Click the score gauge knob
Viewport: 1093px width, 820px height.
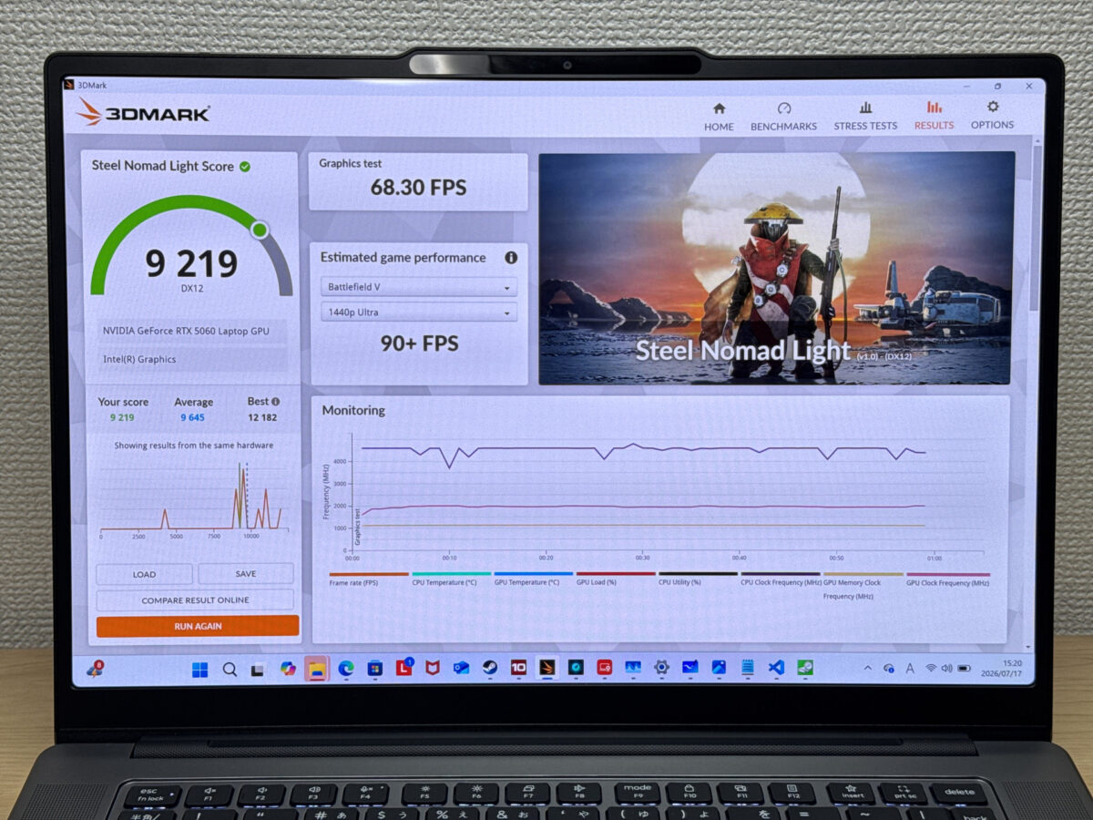click(x=260, y=230)
